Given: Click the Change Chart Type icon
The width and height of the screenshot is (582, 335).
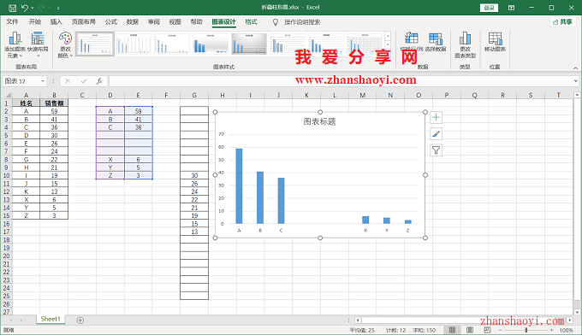Looking at the screenshot, I should coord(465,44).
